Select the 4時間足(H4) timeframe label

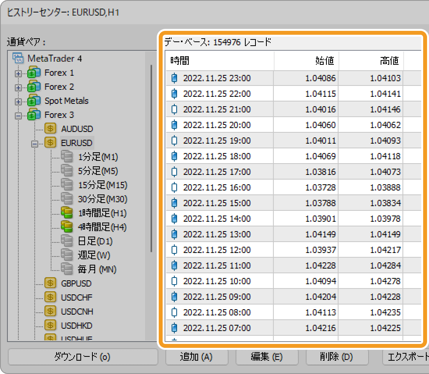[x=102, y=227]
